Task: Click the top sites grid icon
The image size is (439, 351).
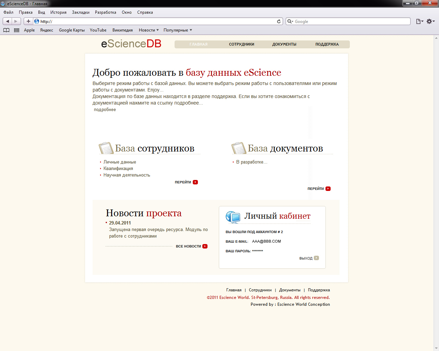Action: point(16,30)
